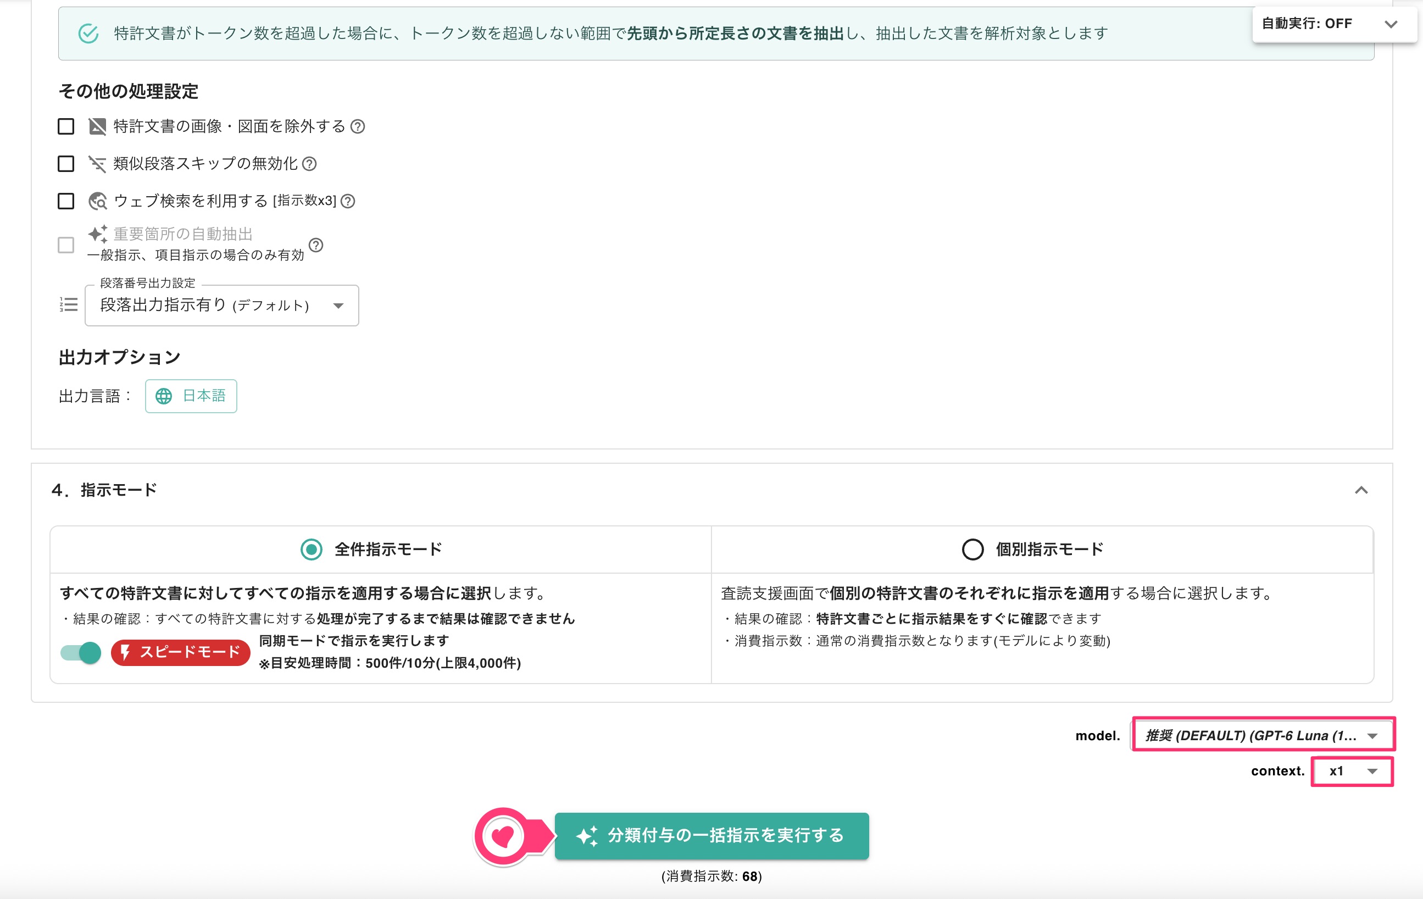Select the 個別指示モード radio button
This screenshot has width=1423, height=899.
(972, 549)
